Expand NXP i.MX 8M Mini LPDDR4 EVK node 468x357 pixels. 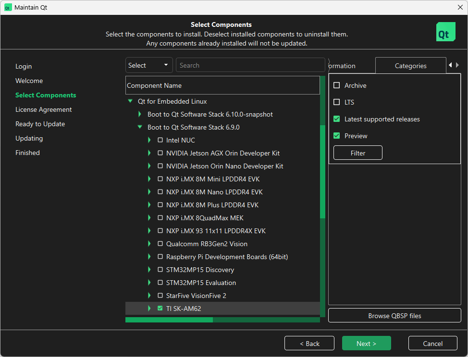(149, 179)
